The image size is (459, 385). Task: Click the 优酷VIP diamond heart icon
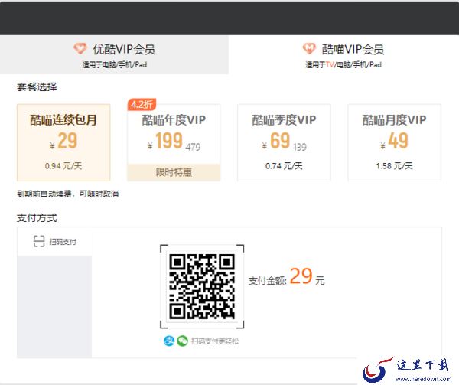click(80, 48)
